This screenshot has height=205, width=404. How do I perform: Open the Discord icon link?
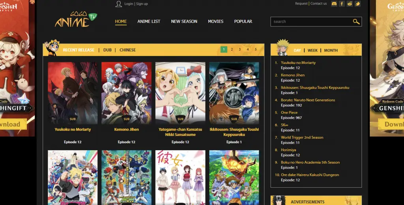pos(334,4)
